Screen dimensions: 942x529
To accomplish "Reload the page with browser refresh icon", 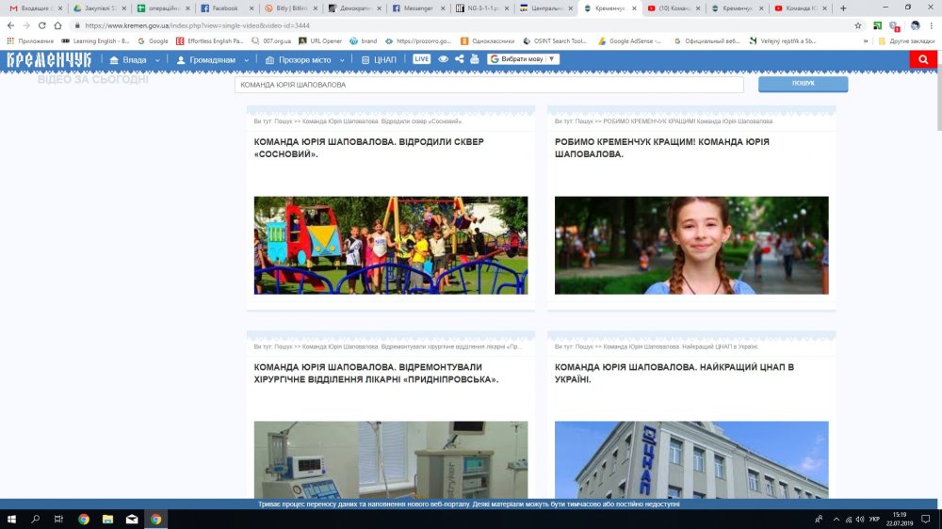I will tap(42, 25).
